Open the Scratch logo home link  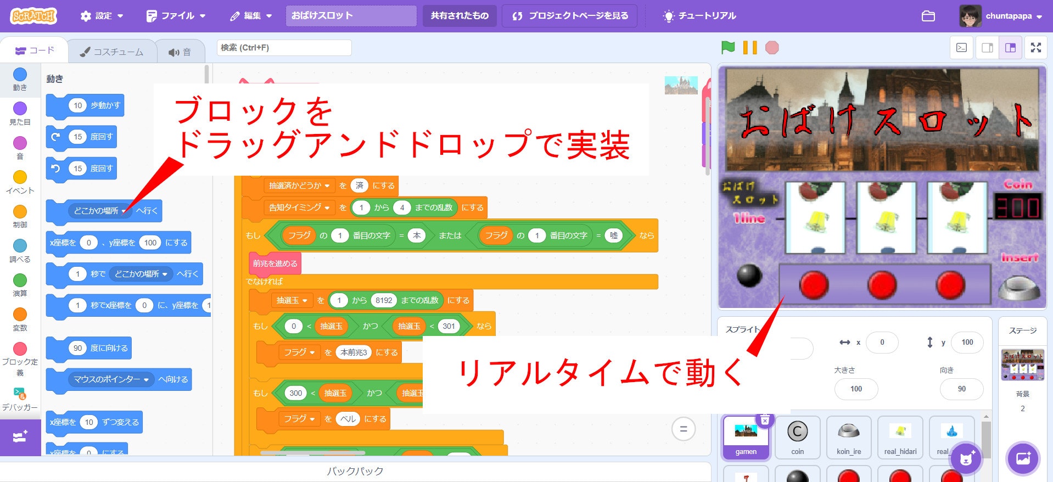pyautogui.click(x=33, y=16)
